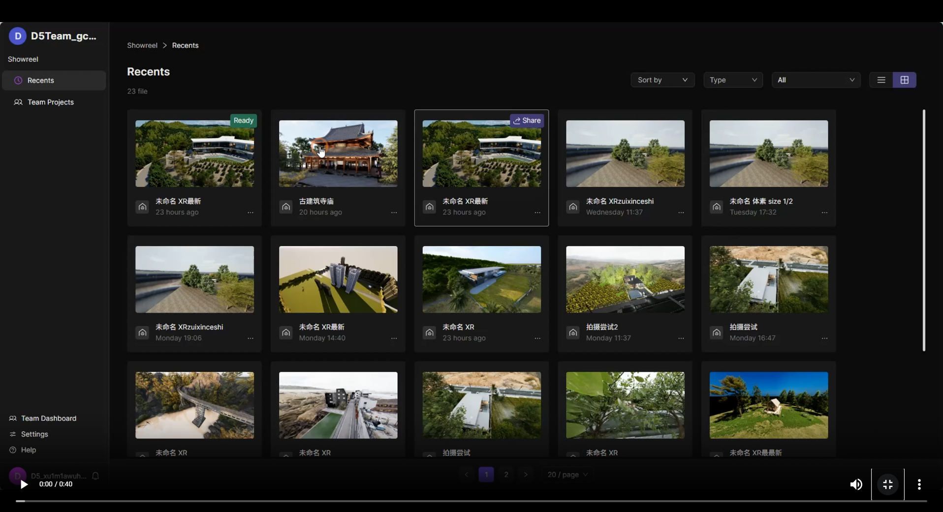Screen dimensions: 943x512
Task: Click the scene icon beside 未命名 体素 size 1/2
Action: click(x=717, y=207)
